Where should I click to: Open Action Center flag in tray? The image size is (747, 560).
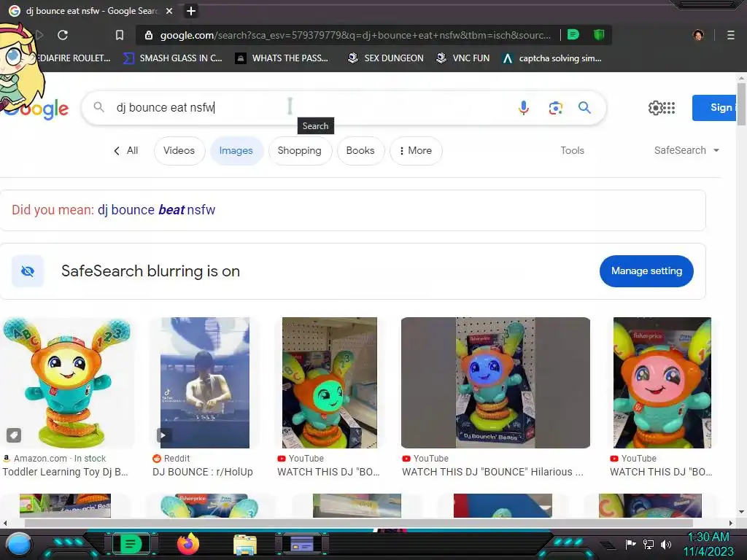(x=630, y=544)
